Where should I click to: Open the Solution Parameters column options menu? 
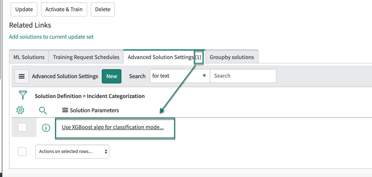[x=65, y=110]
